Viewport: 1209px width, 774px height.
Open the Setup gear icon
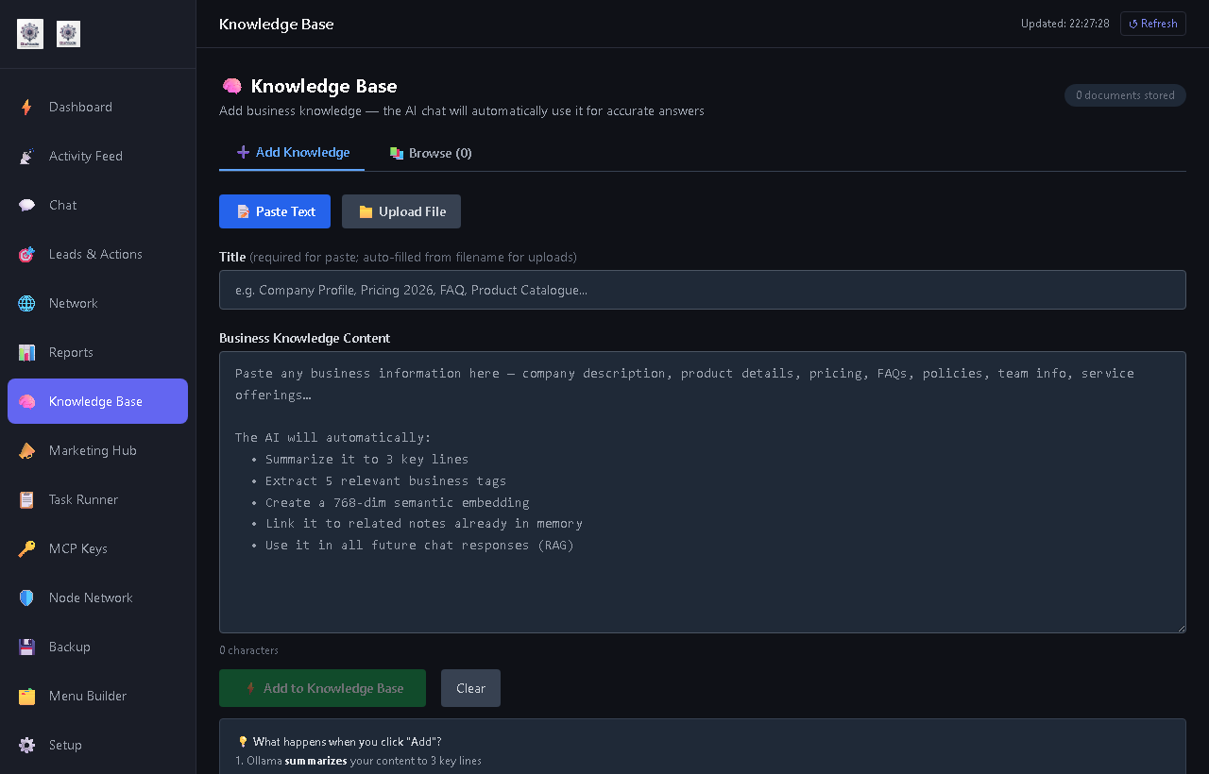click(26, 745)
